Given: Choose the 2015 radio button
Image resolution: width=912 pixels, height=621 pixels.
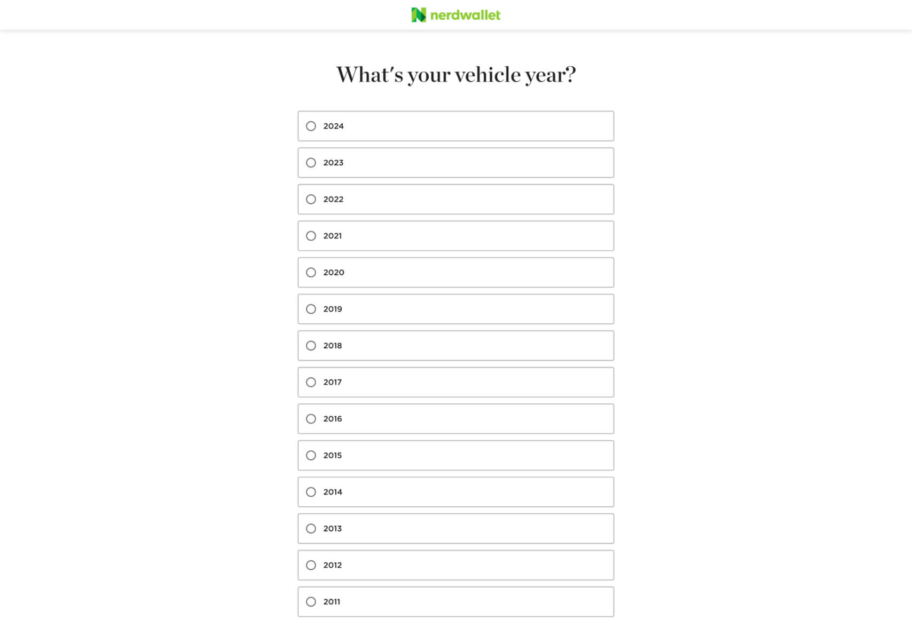Looking at the screenshot, I should pos(311,455).
